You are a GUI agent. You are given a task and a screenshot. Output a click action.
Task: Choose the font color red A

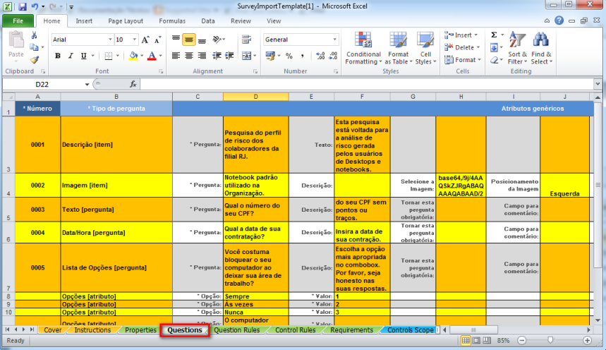coord(152,56)
